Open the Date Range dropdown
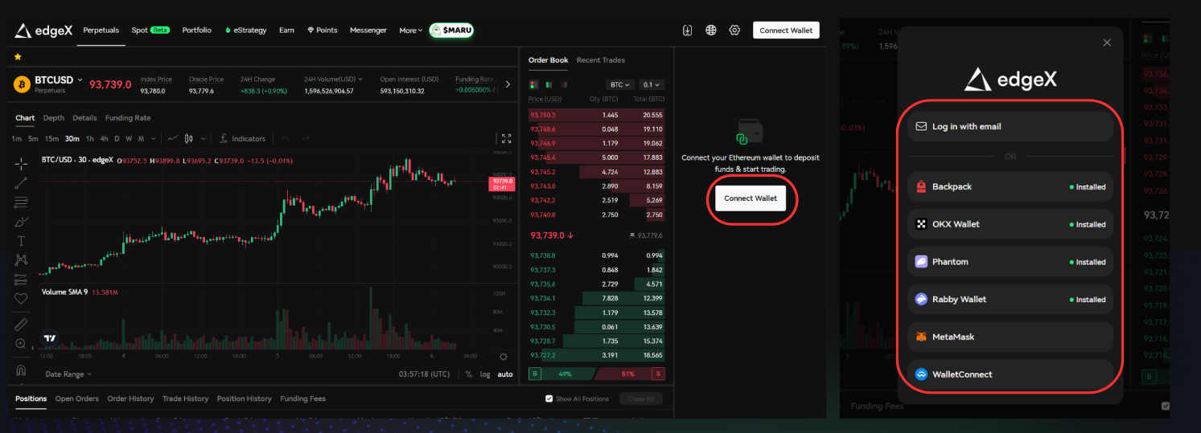The width and height of the screenshot is (1201, 433). [x=68, y=374]
